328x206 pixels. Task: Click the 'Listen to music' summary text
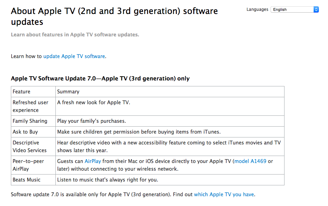[x=107, y=180]
